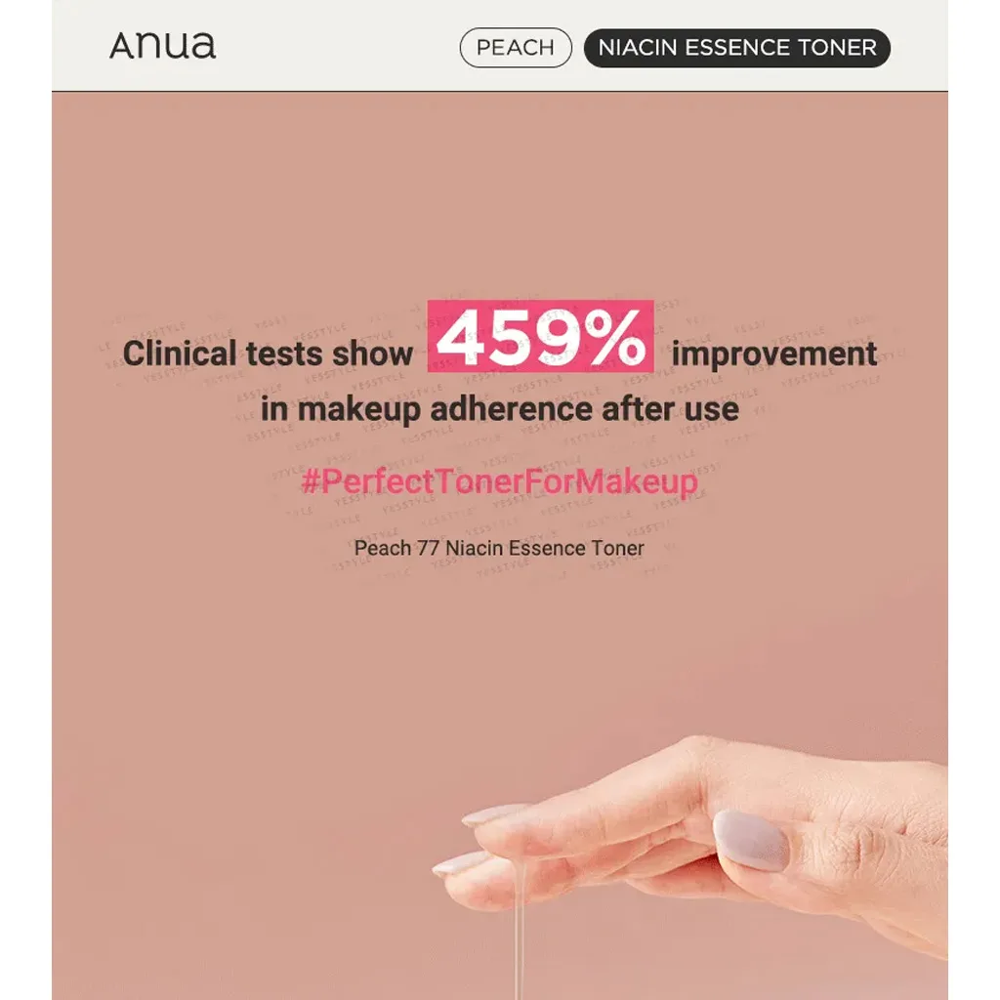Click the word 'improvement' in the headline
The height and width of the screenshot is (1000, 1000).
tap(773, 354)
